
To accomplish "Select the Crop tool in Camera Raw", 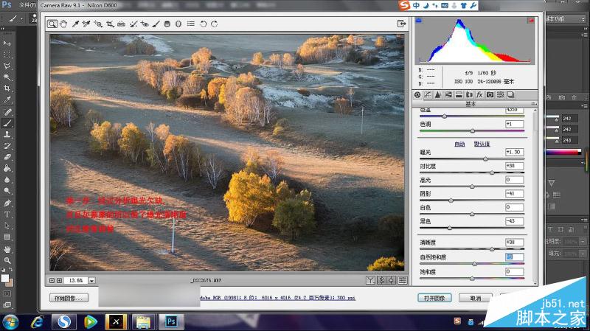I will coord(110,24).
